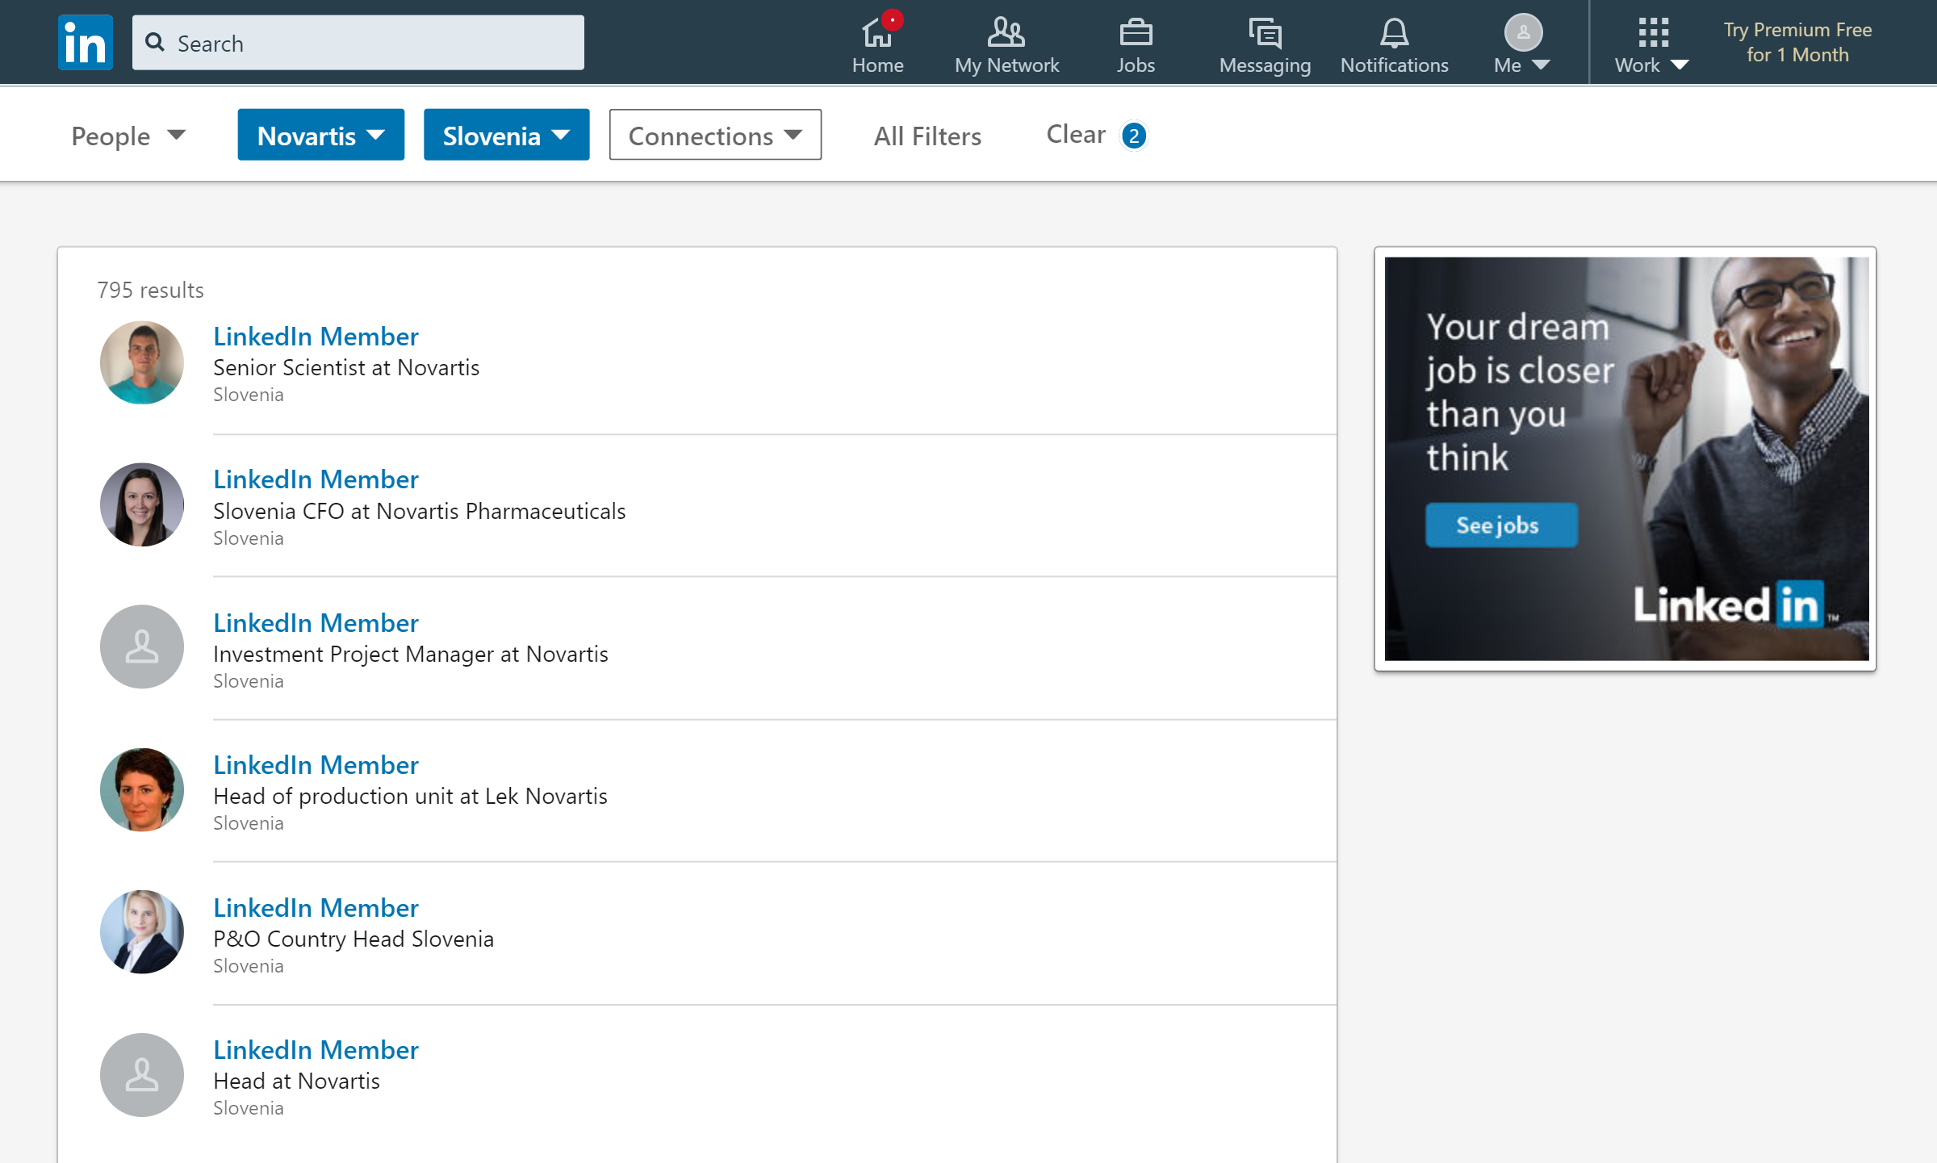Screen dimensions: 1937x1163
Task: Click the See jobs ad button
Action: point(1501,525)
